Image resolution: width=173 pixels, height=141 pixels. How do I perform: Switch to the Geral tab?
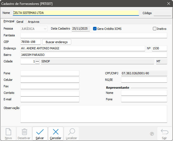click(x=20, y=22)
